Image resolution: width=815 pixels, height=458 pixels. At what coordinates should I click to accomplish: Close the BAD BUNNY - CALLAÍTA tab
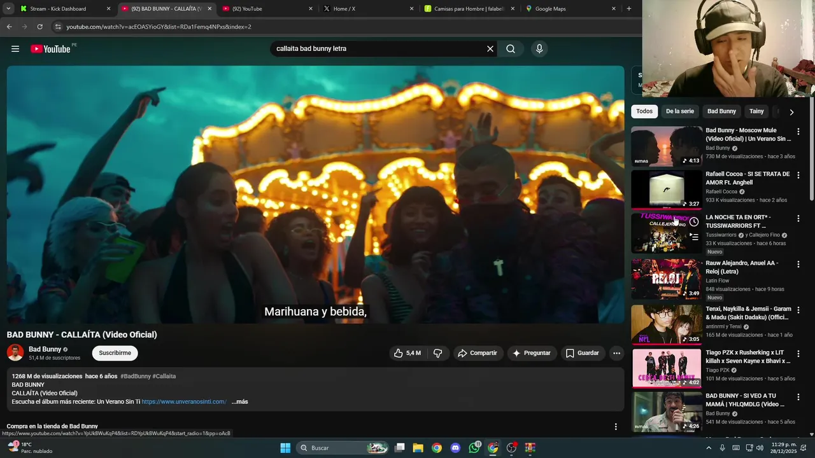pyautogui.click(x=209, y=9)
